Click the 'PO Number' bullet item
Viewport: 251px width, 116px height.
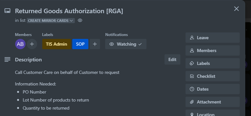(x=35, y=92)
